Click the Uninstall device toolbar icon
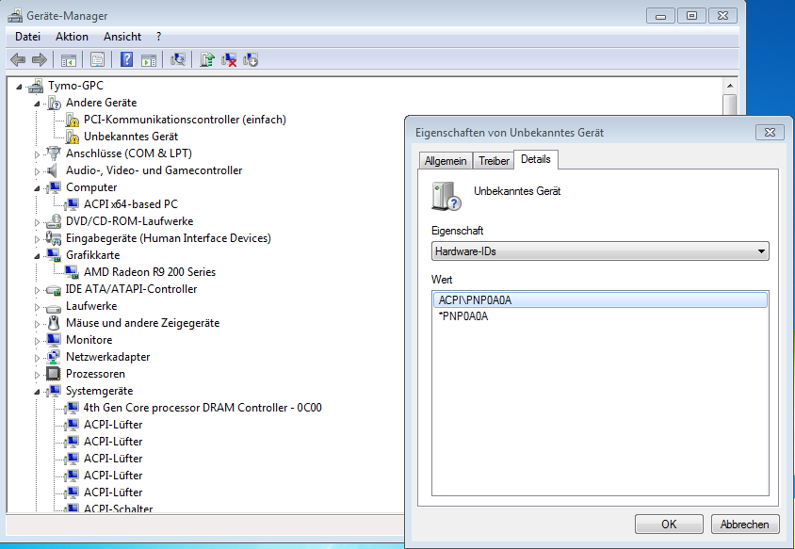 click(x=229, y=60)
